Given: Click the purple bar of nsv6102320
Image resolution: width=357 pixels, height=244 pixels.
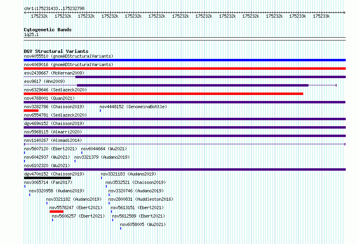Looking at the screenshot, I should [185, 169].
